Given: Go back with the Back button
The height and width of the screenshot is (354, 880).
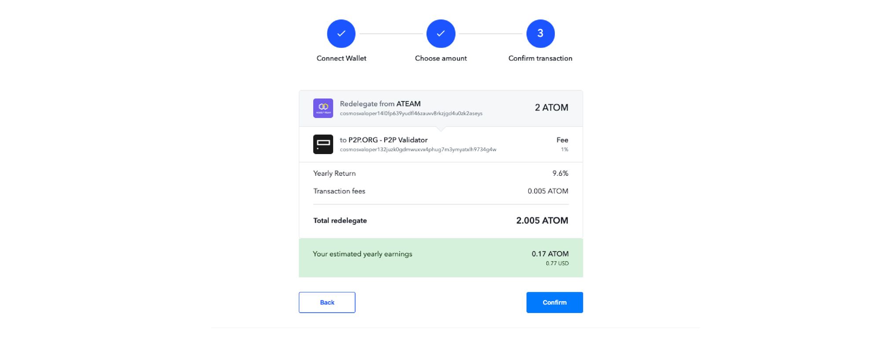Looking at the screenshot, I should (x=327, y=302).
